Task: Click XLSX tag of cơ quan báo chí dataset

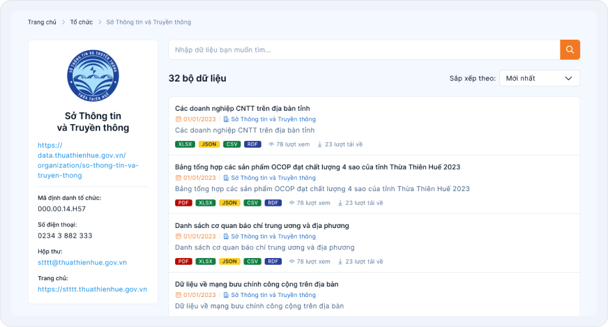Action: 206,261
